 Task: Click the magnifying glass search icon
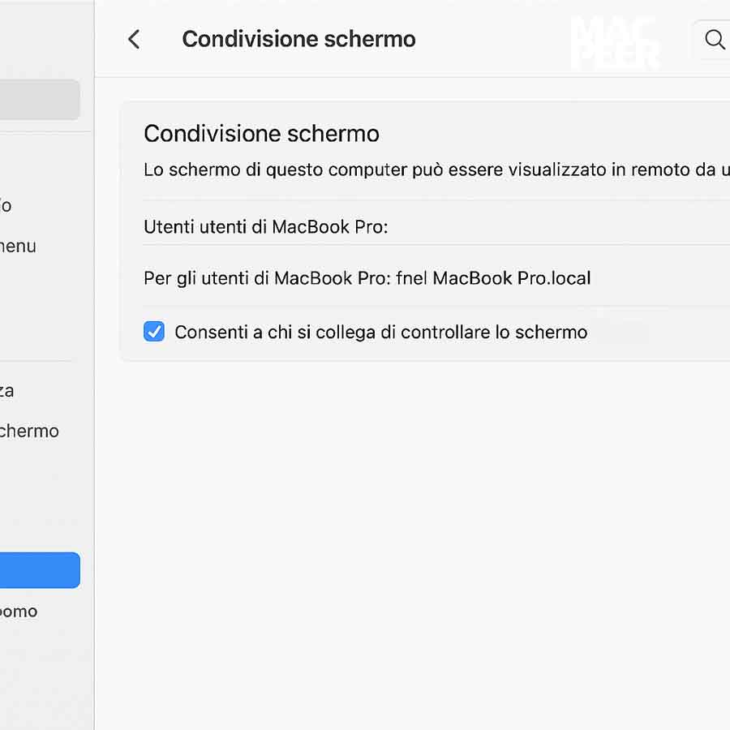(x=714, y=39)
